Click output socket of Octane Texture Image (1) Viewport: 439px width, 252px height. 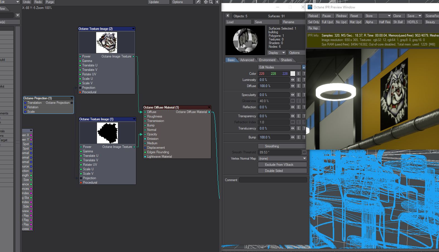click(134, 147)
